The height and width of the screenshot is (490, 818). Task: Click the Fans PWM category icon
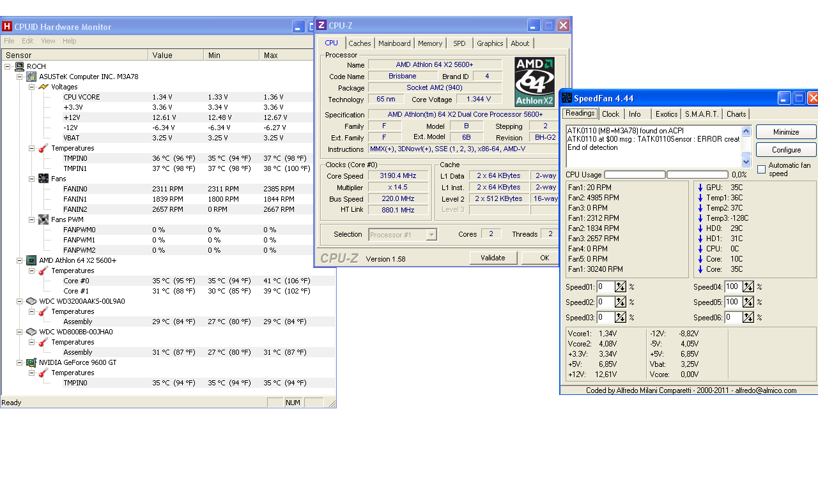click(x=43, y=219)
